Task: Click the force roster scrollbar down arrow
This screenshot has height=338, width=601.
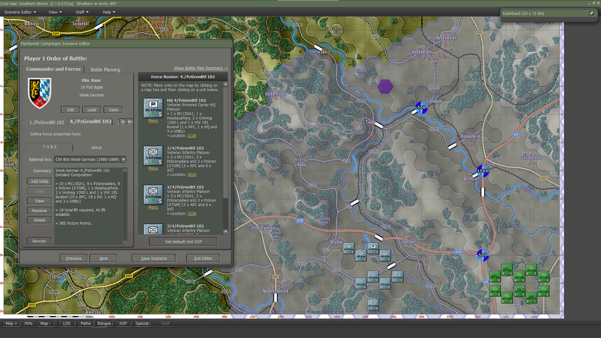Action: coord(226,232)
